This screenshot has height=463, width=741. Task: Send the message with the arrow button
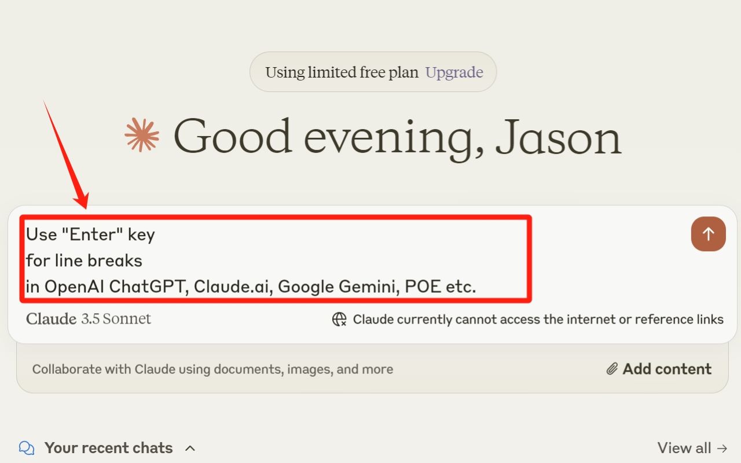coord(708,234)
